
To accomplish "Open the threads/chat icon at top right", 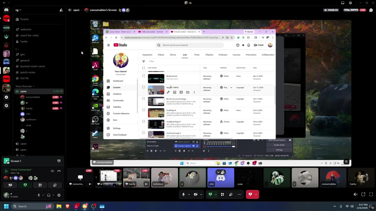I will click(x=371, y=10).
